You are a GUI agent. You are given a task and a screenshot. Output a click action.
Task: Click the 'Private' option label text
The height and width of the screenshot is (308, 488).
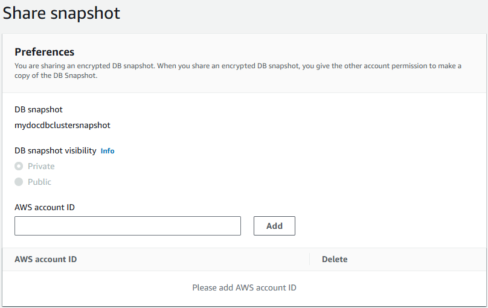tap(41, 166)
